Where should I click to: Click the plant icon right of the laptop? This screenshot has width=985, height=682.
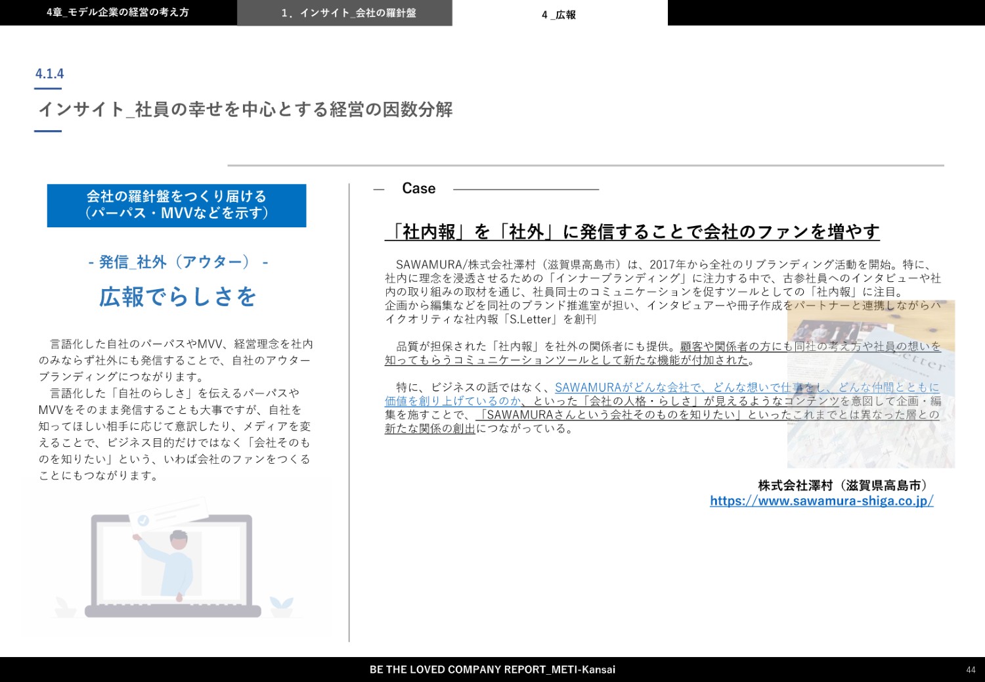[x=282, y=604]
